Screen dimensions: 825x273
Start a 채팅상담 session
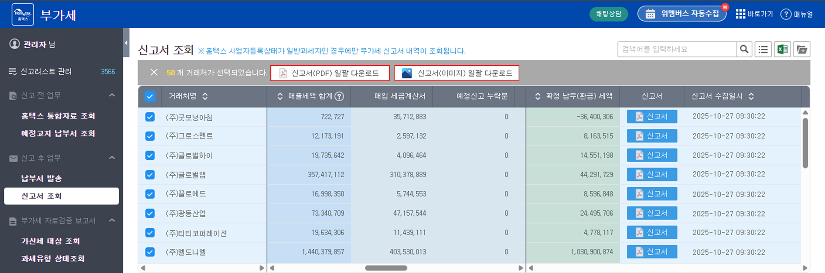(x=609, y=14)
